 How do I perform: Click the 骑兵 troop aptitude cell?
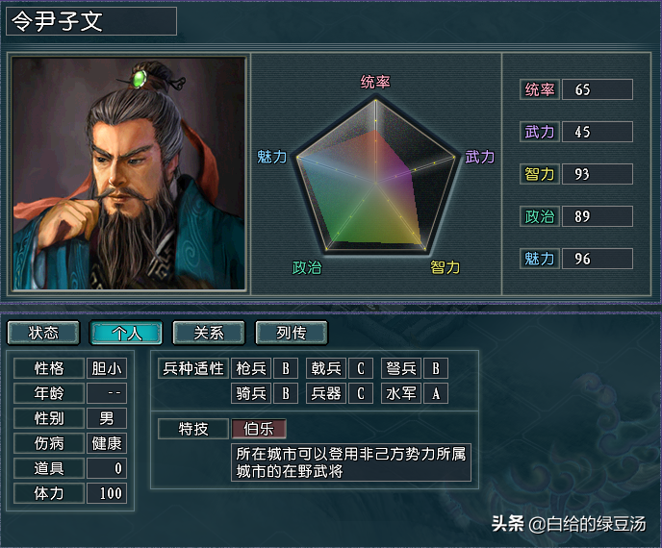pyautogui.click(x=251, y=393)
